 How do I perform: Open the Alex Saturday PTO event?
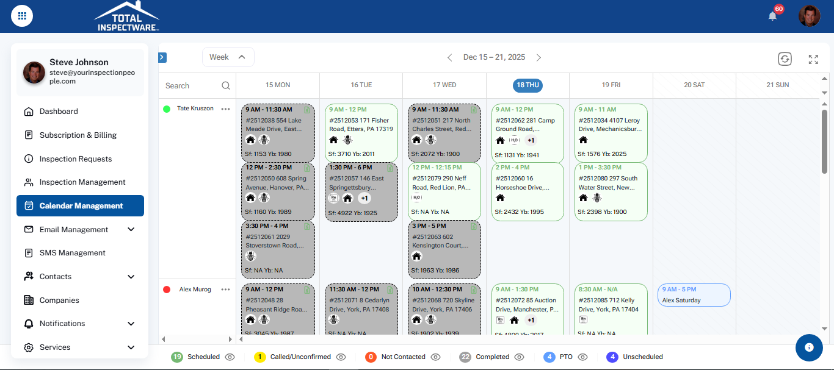pos(694,295)
